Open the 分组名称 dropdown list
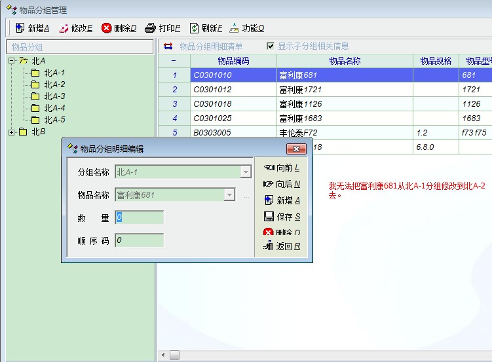 (246, 172)
